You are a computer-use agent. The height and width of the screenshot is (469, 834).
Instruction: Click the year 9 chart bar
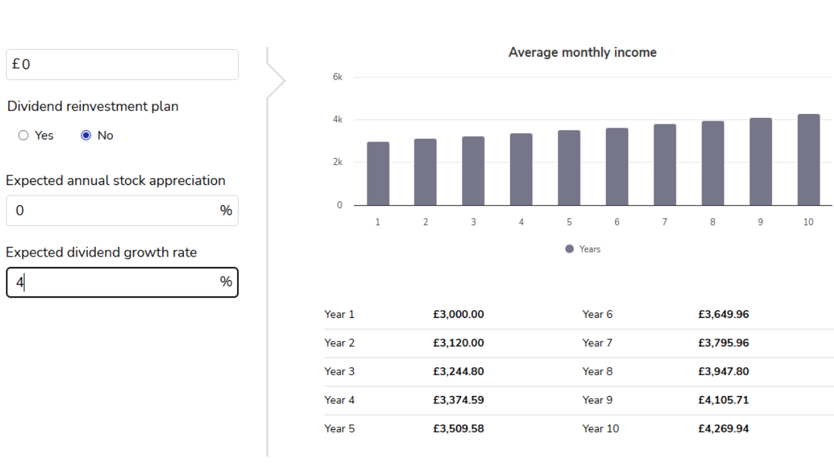pyautogui.click(x=760, y=162)
